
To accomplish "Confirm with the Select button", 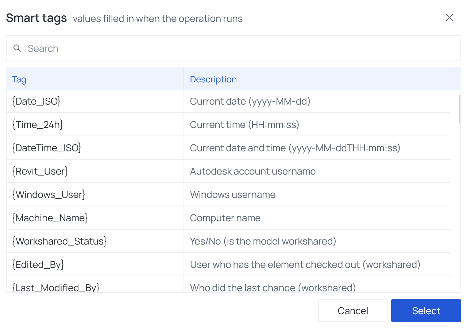I will click(x=426, y=311).
